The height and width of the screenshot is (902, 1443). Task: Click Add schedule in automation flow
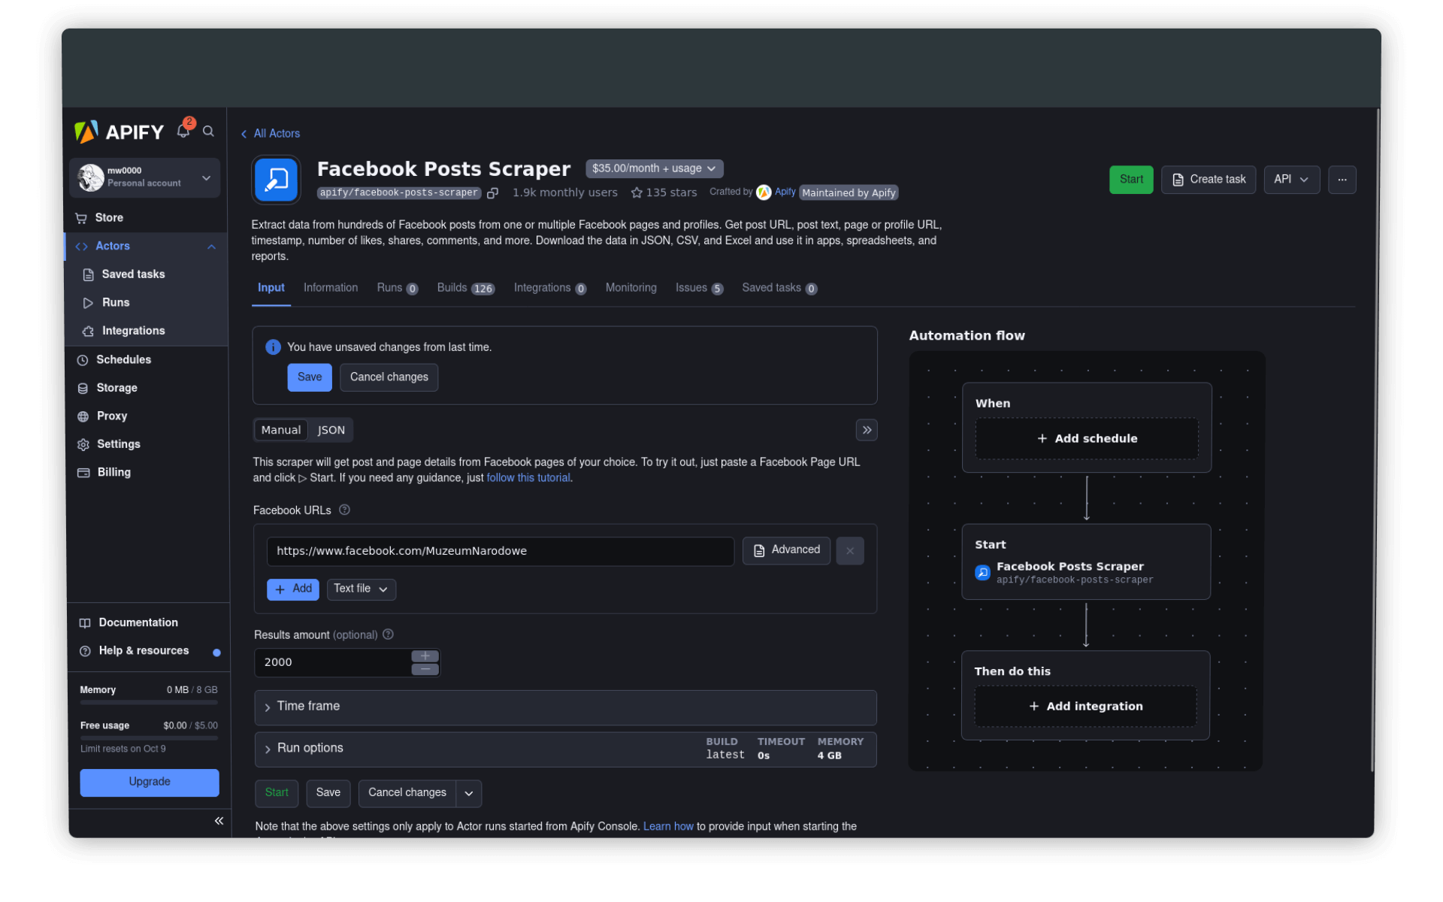(x=1087, y=438)
